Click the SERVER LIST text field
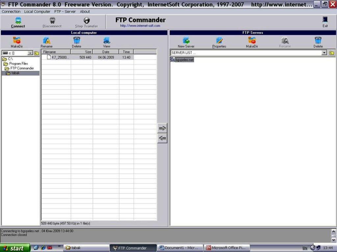Image resolution: width=337 pixels, height=252 pixels. coord(246,53)
